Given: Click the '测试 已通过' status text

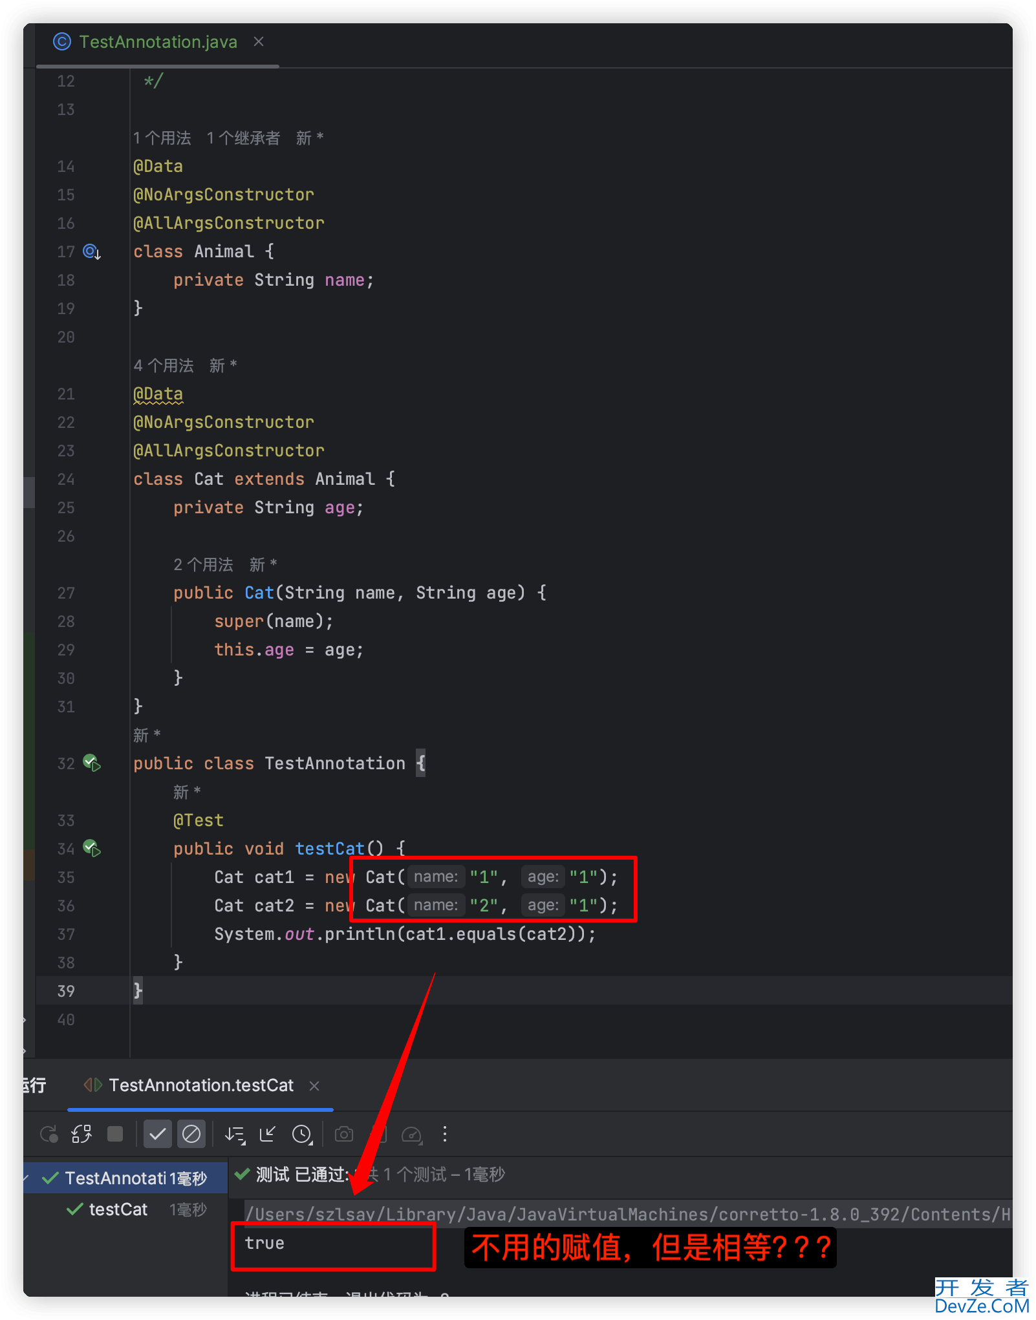Looking at the screenshot, I should pyautogui.click(x=302, y=1175).
